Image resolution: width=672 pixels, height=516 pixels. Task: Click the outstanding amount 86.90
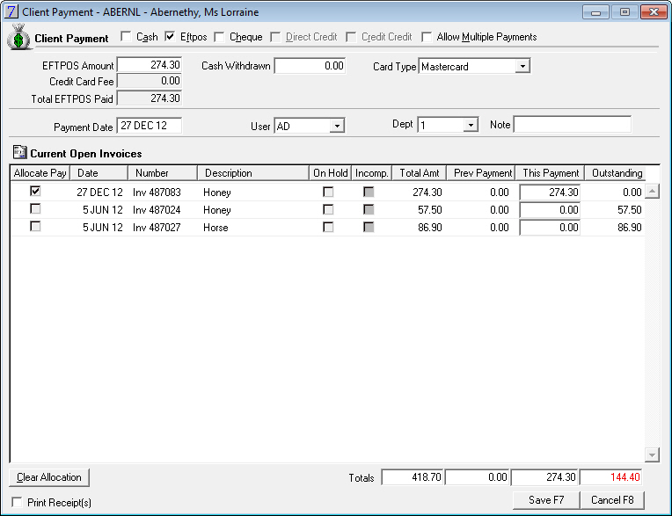630,228
